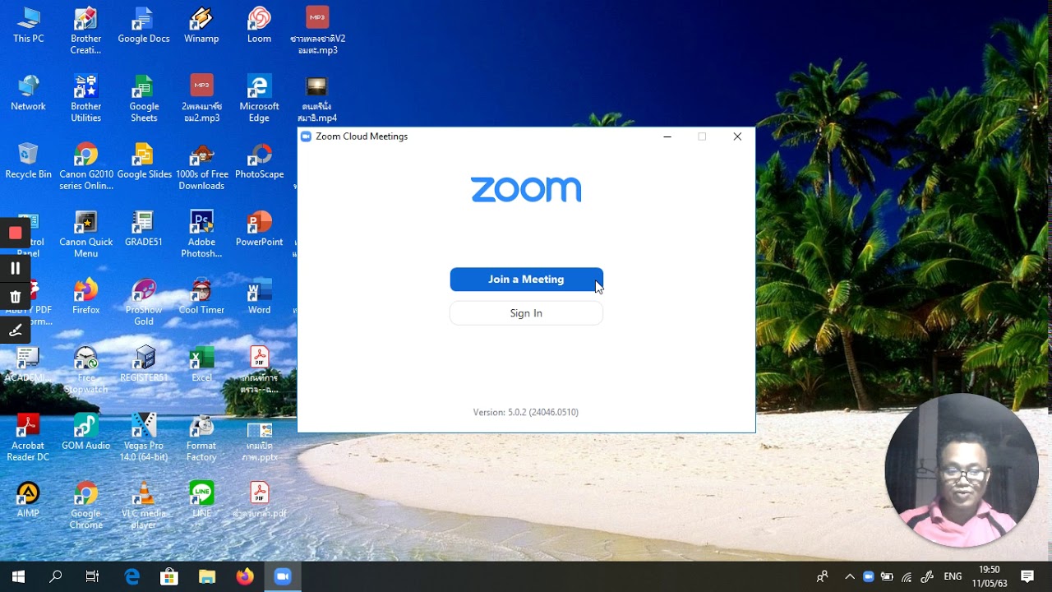
Task: Launch Winamp from the desktop
Action: [x=201, y=25]
